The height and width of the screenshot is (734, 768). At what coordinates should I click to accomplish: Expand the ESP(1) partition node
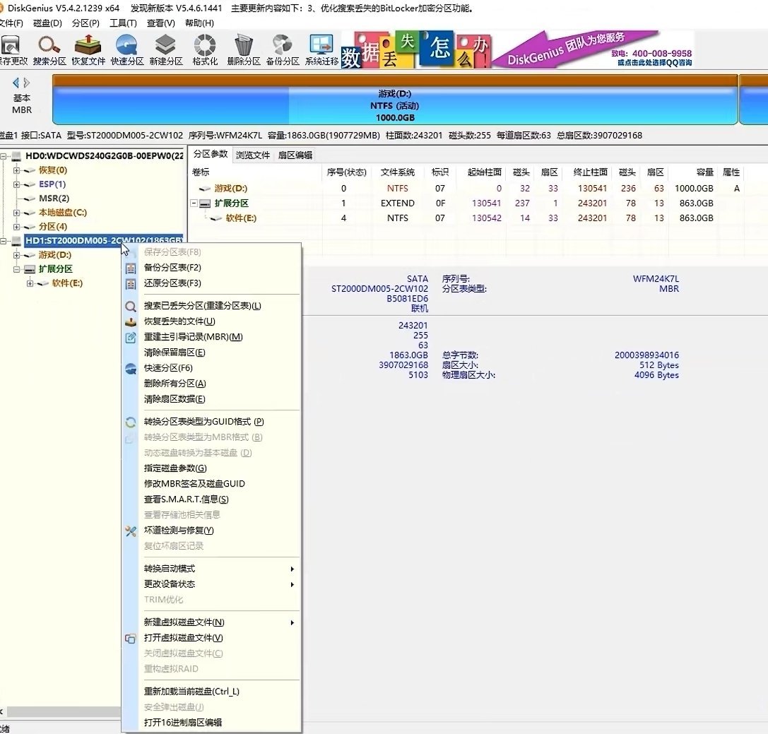pos(17,184)
